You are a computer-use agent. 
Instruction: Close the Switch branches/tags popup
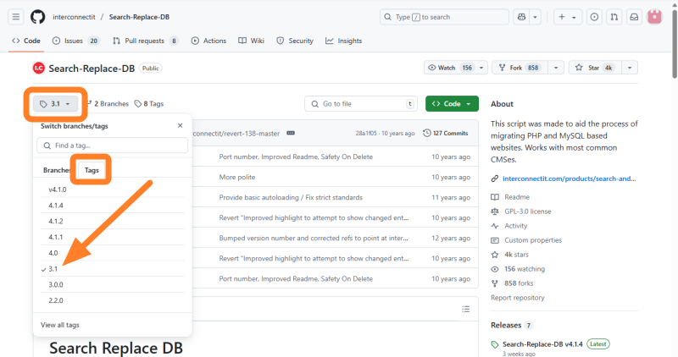(x=181, y=125)
